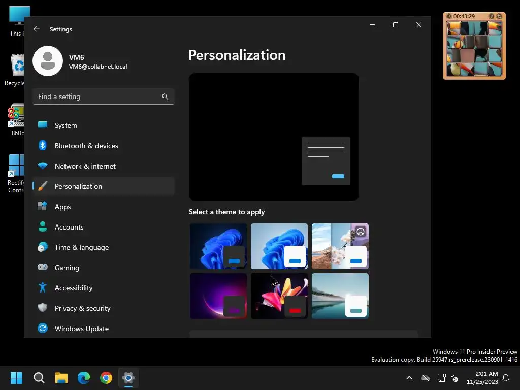
Task: Click the puzzle gadget timer clock icon
Action: [x=449, y=16]
